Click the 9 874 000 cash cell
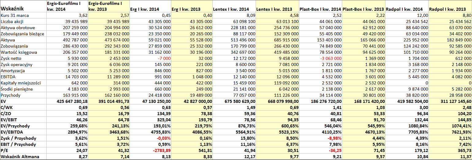The image size is (472, 160). tap(406, 89)
